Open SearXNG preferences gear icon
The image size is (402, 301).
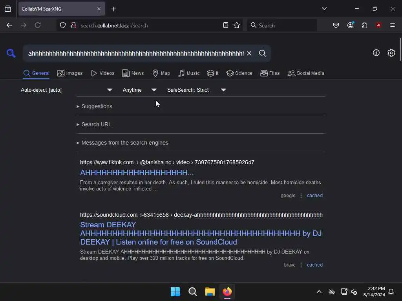391,53
